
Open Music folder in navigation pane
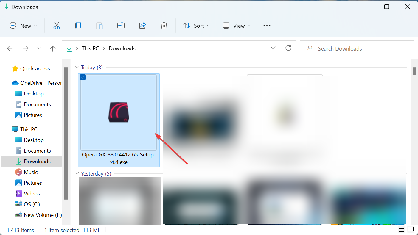point(31,172)
